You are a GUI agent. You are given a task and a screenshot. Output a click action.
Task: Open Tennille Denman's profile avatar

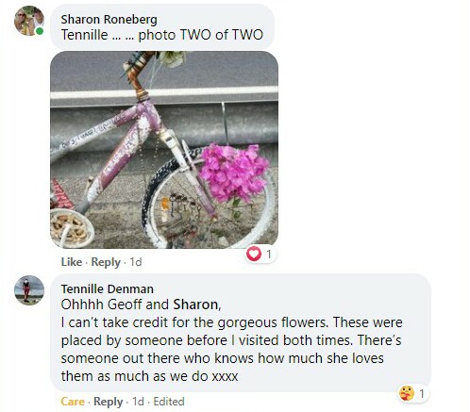pyautogui.click(x=29, y=290)
